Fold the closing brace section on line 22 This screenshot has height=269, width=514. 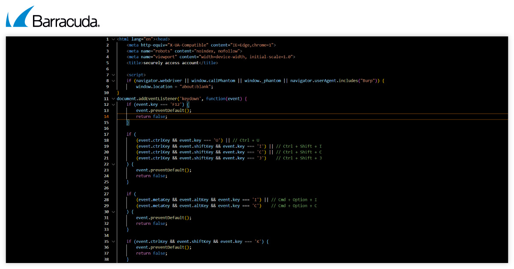(113, 164)
